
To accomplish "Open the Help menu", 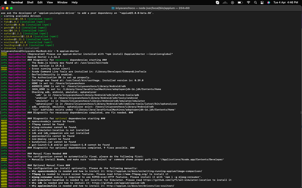I will [74, 2].
